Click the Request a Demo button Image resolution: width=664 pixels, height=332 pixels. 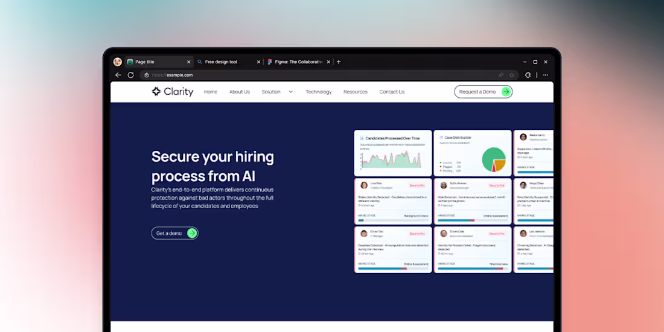pos(483,92)
